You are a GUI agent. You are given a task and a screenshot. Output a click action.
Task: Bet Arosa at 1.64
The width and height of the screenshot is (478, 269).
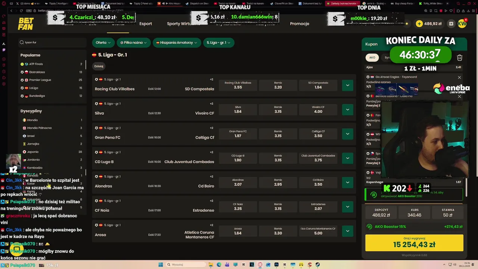click(238, 231)
